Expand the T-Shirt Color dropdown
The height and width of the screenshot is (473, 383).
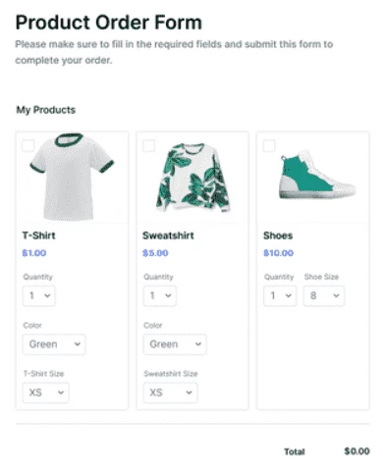(54, 344)
